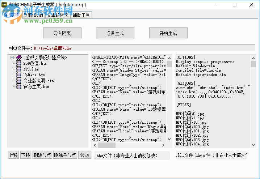This screenshot has height=179, width=260.
Task: Select NPC.htm in the tree
Action: (x=31, y=69)
